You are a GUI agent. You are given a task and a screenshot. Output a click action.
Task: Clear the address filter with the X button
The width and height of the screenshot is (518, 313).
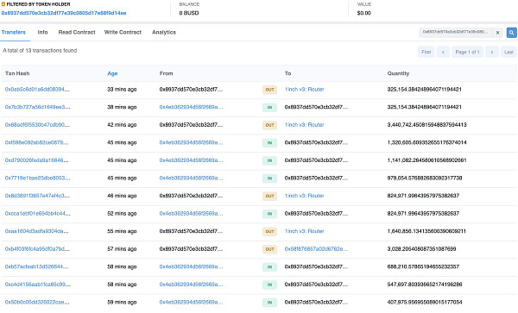[x=497, y=32]
